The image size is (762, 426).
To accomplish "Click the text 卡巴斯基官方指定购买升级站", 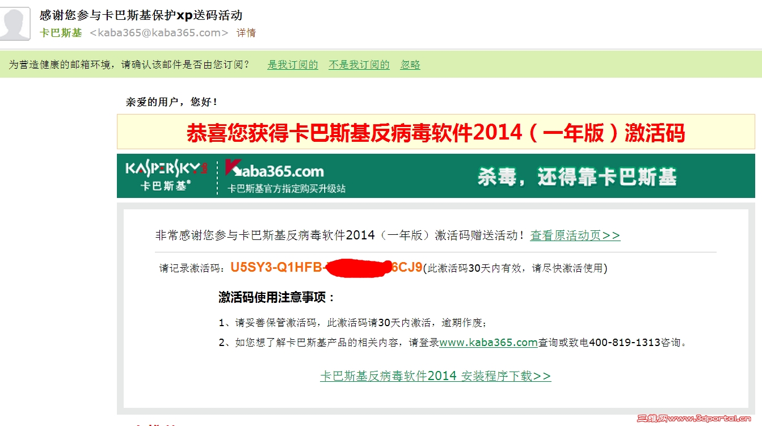I will (x=286, y=188).
